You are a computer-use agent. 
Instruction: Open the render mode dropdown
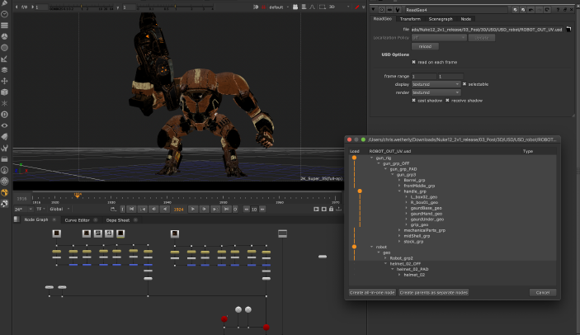click(x=434, y=92)
